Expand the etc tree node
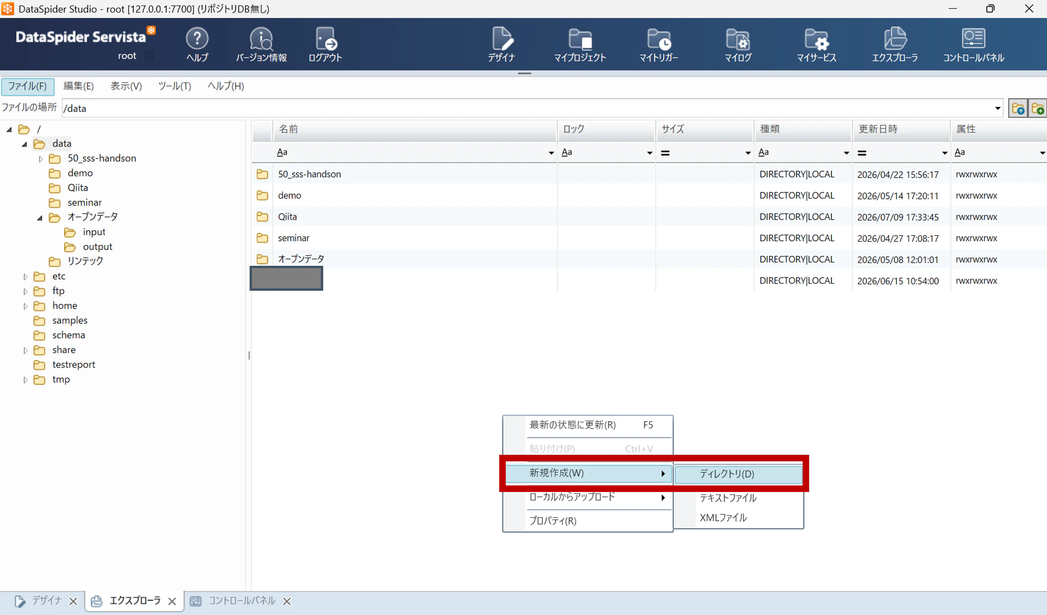 click(25, 277)
